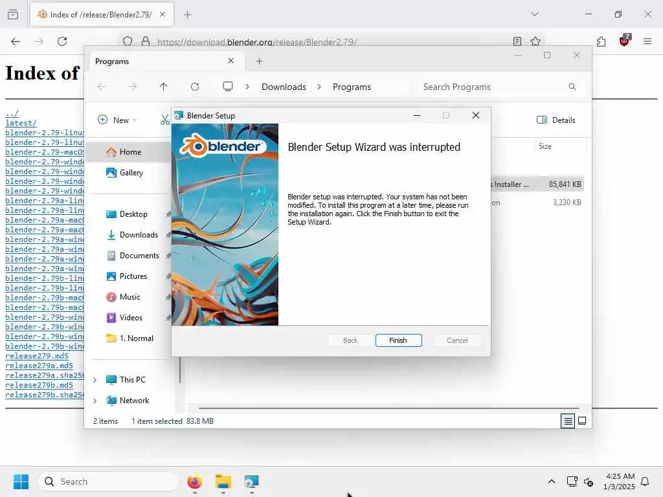Open Pictures folder in sidebar
The width and height of the screenshot is (663, 497).
[x=133, y=276]
